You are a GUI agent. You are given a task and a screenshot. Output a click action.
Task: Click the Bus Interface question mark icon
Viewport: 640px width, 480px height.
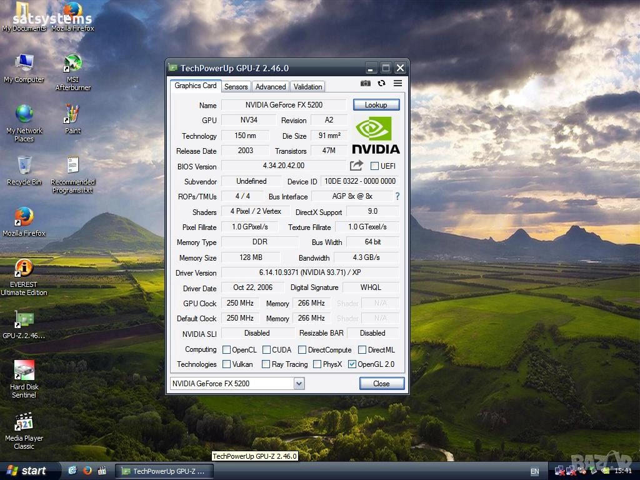pyautogui.click(x=397, y=196)
